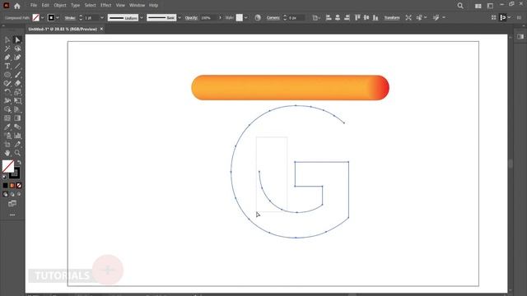Screen dimensions: 527x296
Task: Click the Corners panel link
Action: pyautogui.click(x=273, y=18)
